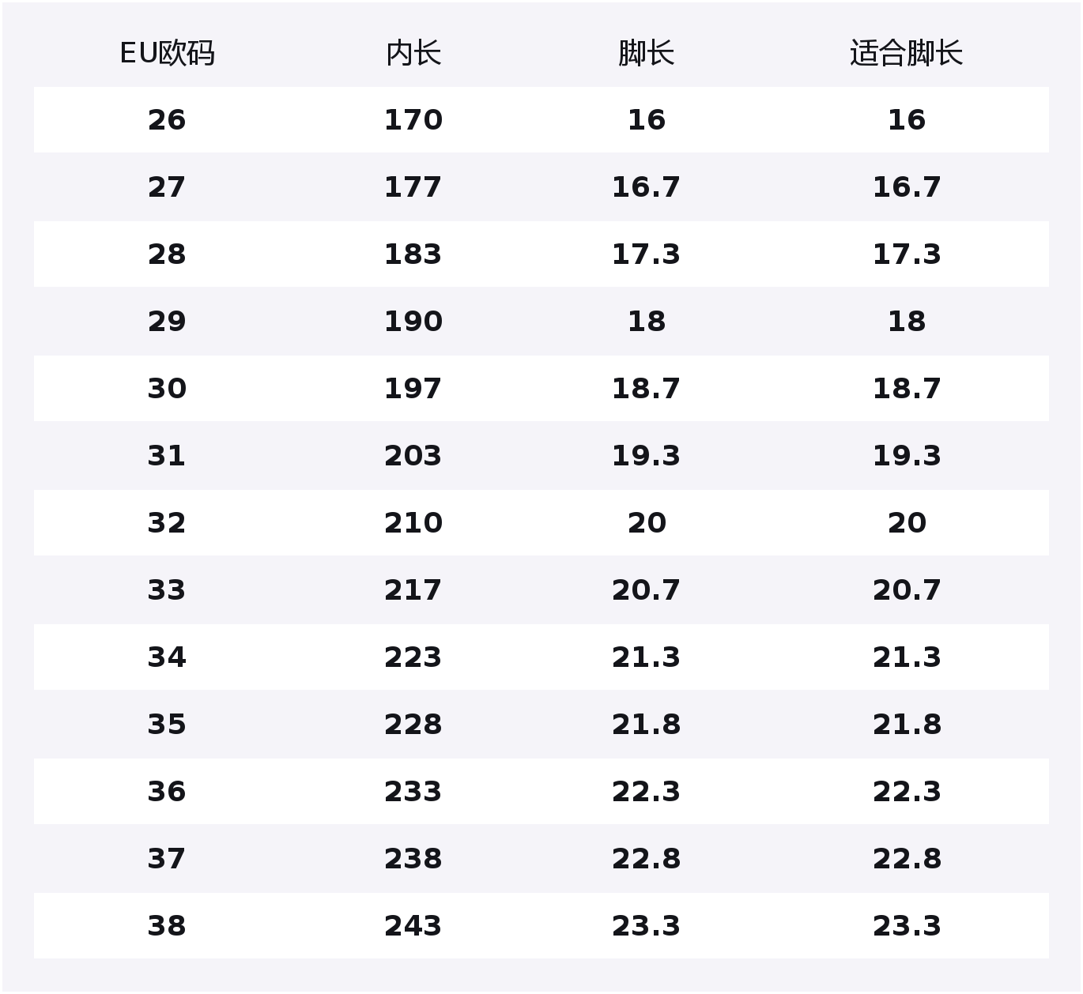The width and height of the screenshot is (1083, 994).
Task: Click inner length value 190
Action: [413, 322]
